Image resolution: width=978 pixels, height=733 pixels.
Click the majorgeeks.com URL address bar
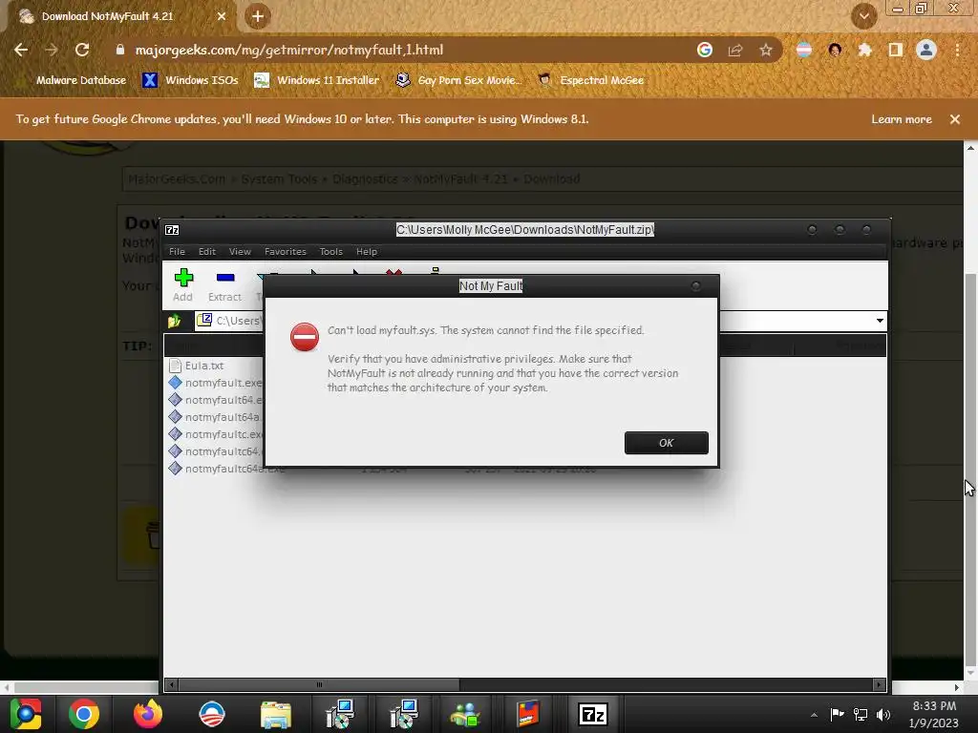[288, 50]
